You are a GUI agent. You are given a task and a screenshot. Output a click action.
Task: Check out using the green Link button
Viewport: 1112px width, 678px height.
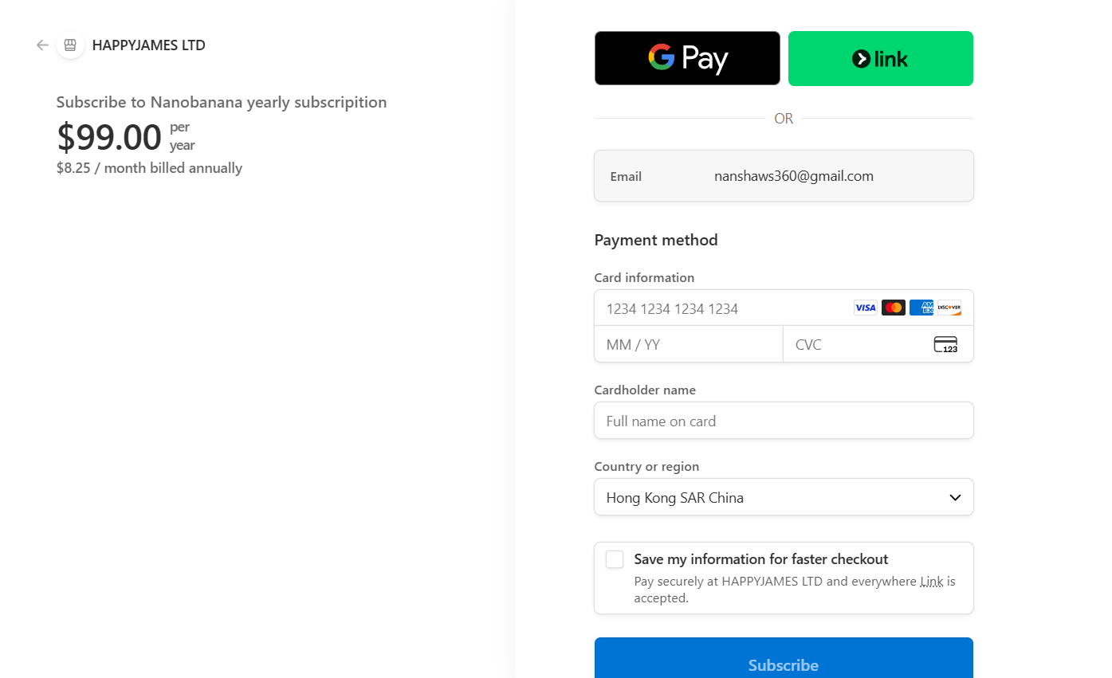(x=880, y=58)
